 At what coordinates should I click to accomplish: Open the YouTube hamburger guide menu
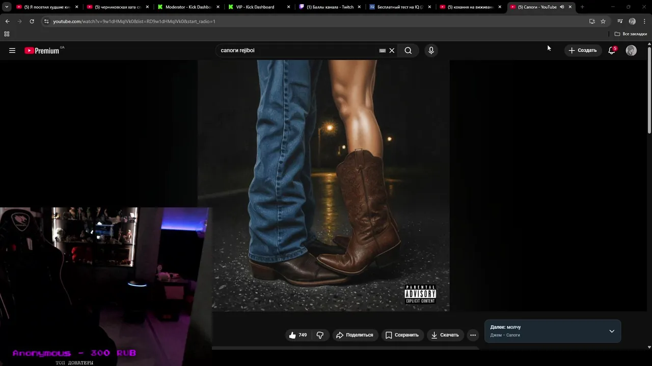[12, 50]
